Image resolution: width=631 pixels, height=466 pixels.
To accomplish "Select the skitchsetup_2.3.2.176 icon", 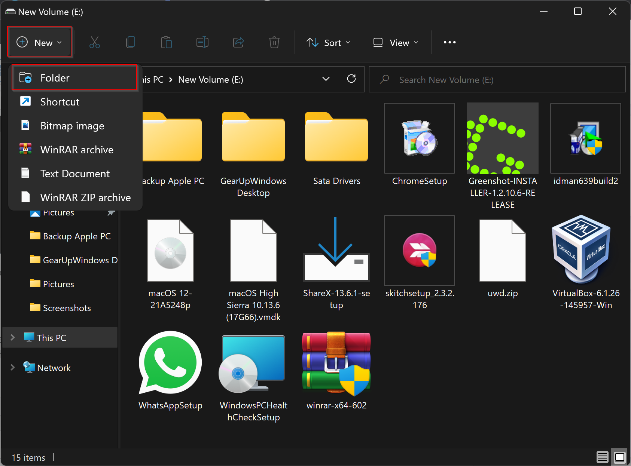I will [x=420, y=251].
